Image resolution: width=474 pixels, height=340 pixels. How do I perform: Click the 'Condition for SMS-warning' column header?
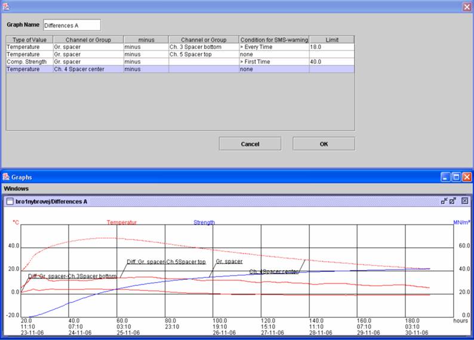(x=274, y=39)
